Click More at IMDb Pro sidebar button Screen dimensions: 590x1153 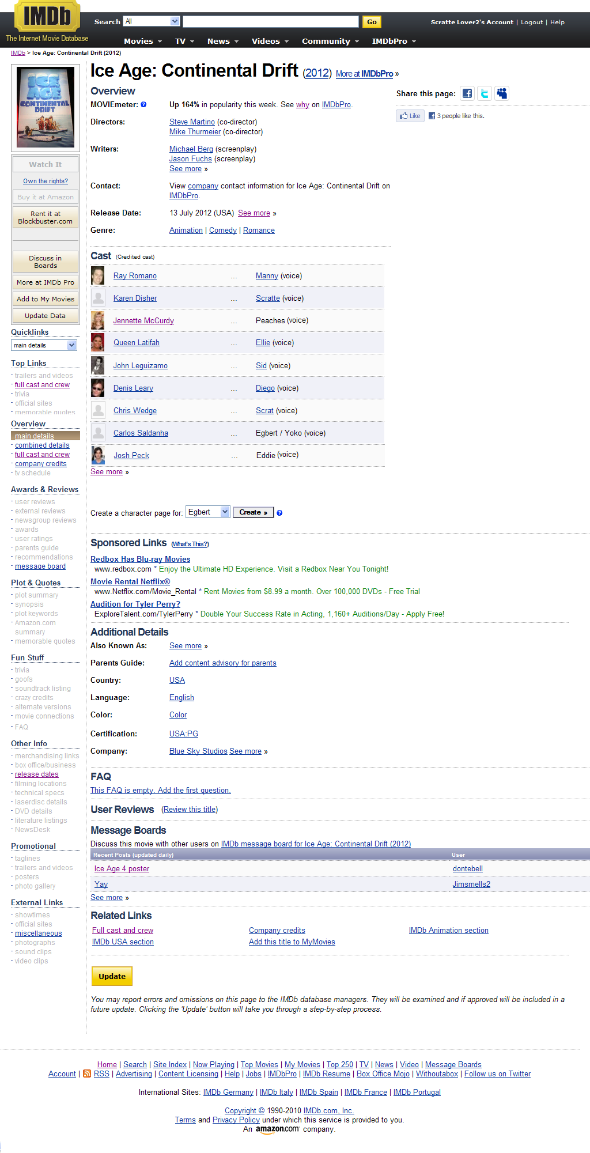[x=46, y=282]
